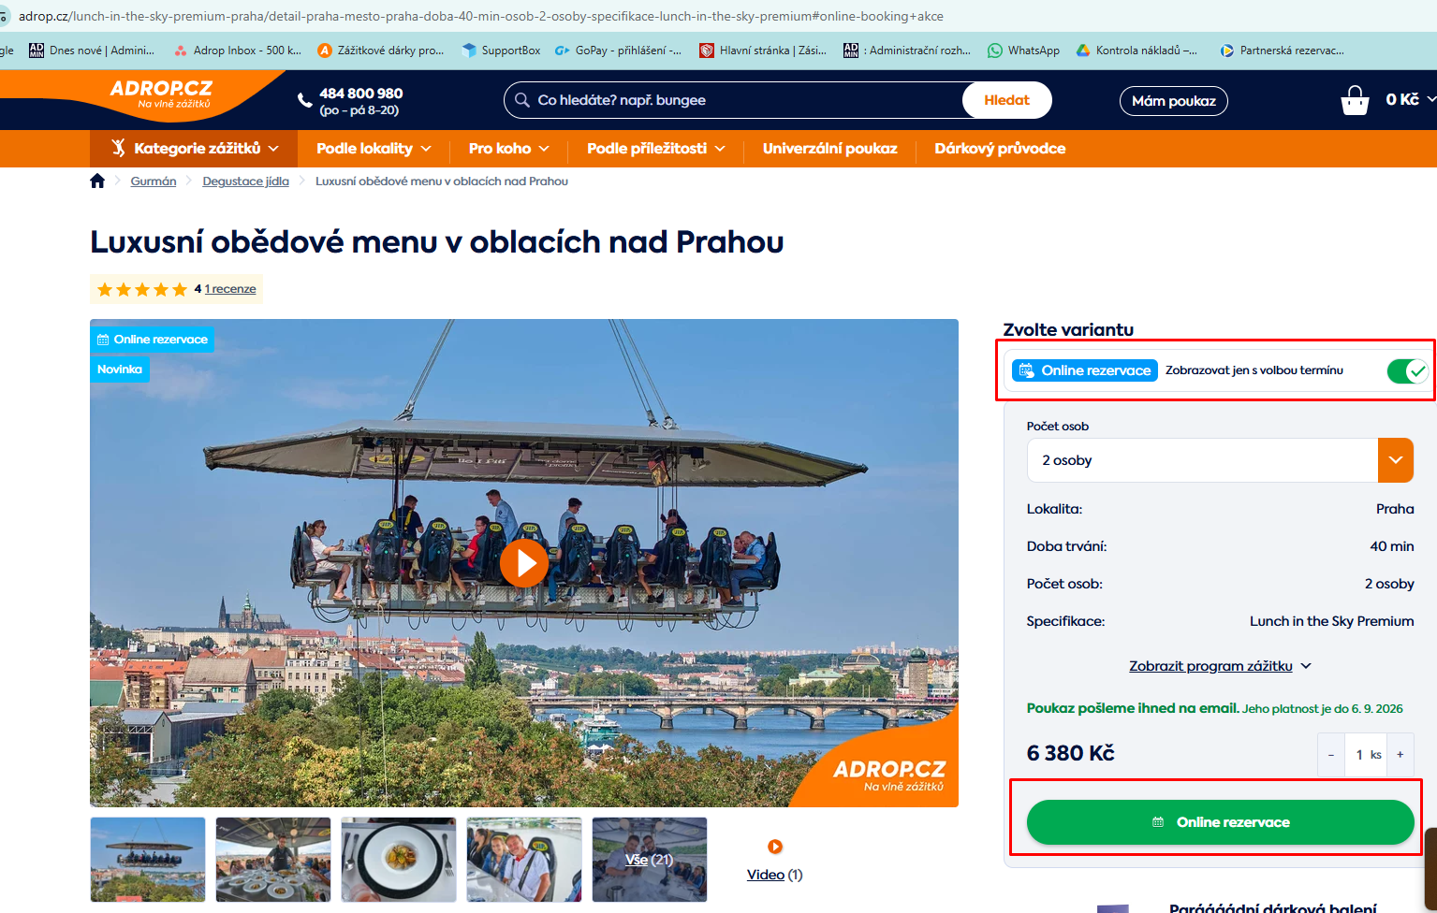Open the SupportBox bookmark

click(x=501, y=51)
